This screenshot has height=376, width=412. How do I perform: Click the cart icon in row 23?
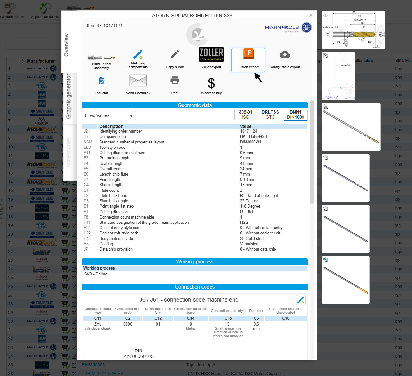(x=65, y=260)
